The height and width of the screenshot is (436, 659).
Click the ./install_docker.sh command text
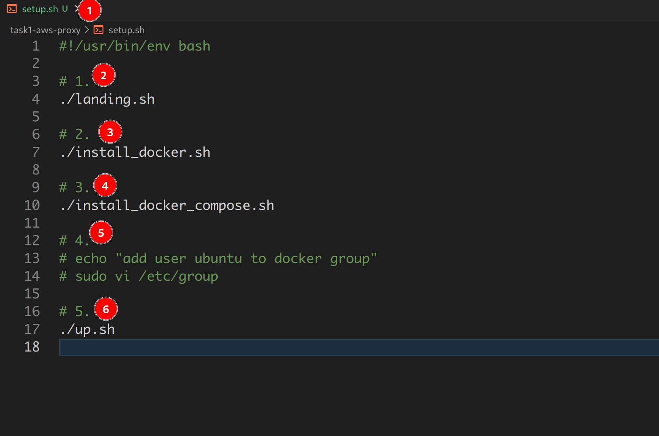(x=135, y=152)
